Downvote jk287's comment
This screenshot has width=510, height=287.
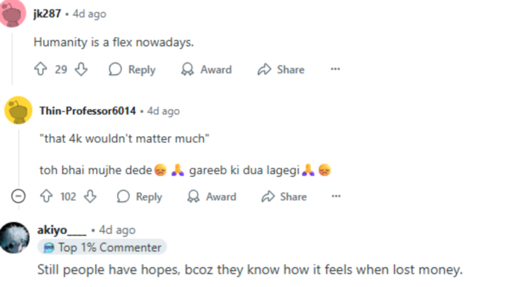(81, 69)
